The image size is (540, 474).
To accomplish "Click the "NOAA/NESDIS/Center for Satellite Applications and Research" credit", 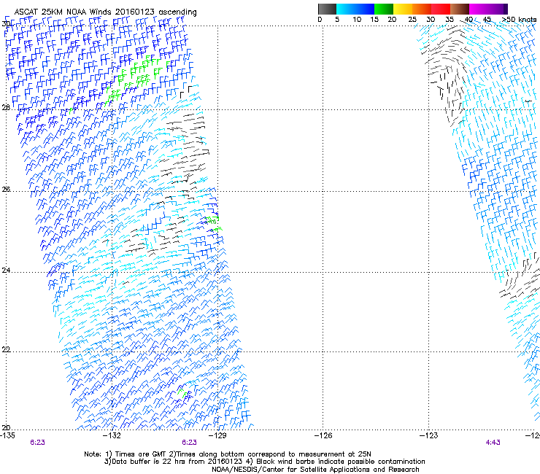I will 315,470.
